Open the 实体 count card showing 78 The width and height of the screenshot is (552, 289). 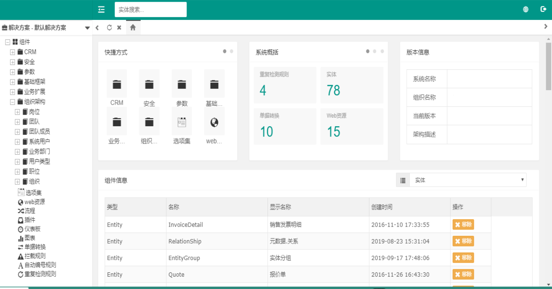tap(352, 85)
